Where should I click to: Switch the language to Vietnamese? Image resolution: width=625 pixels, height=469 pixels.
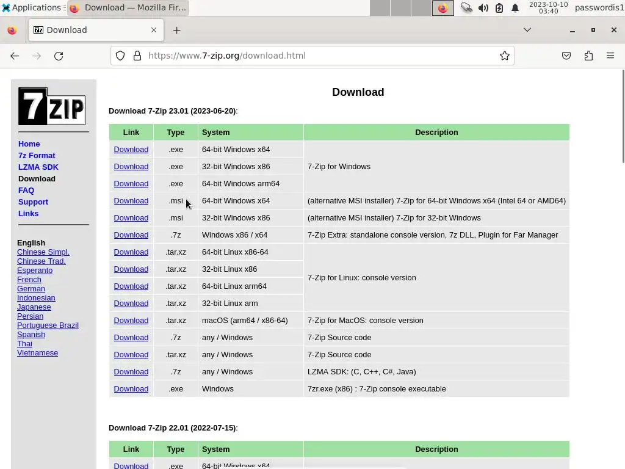tap(37, 353)
